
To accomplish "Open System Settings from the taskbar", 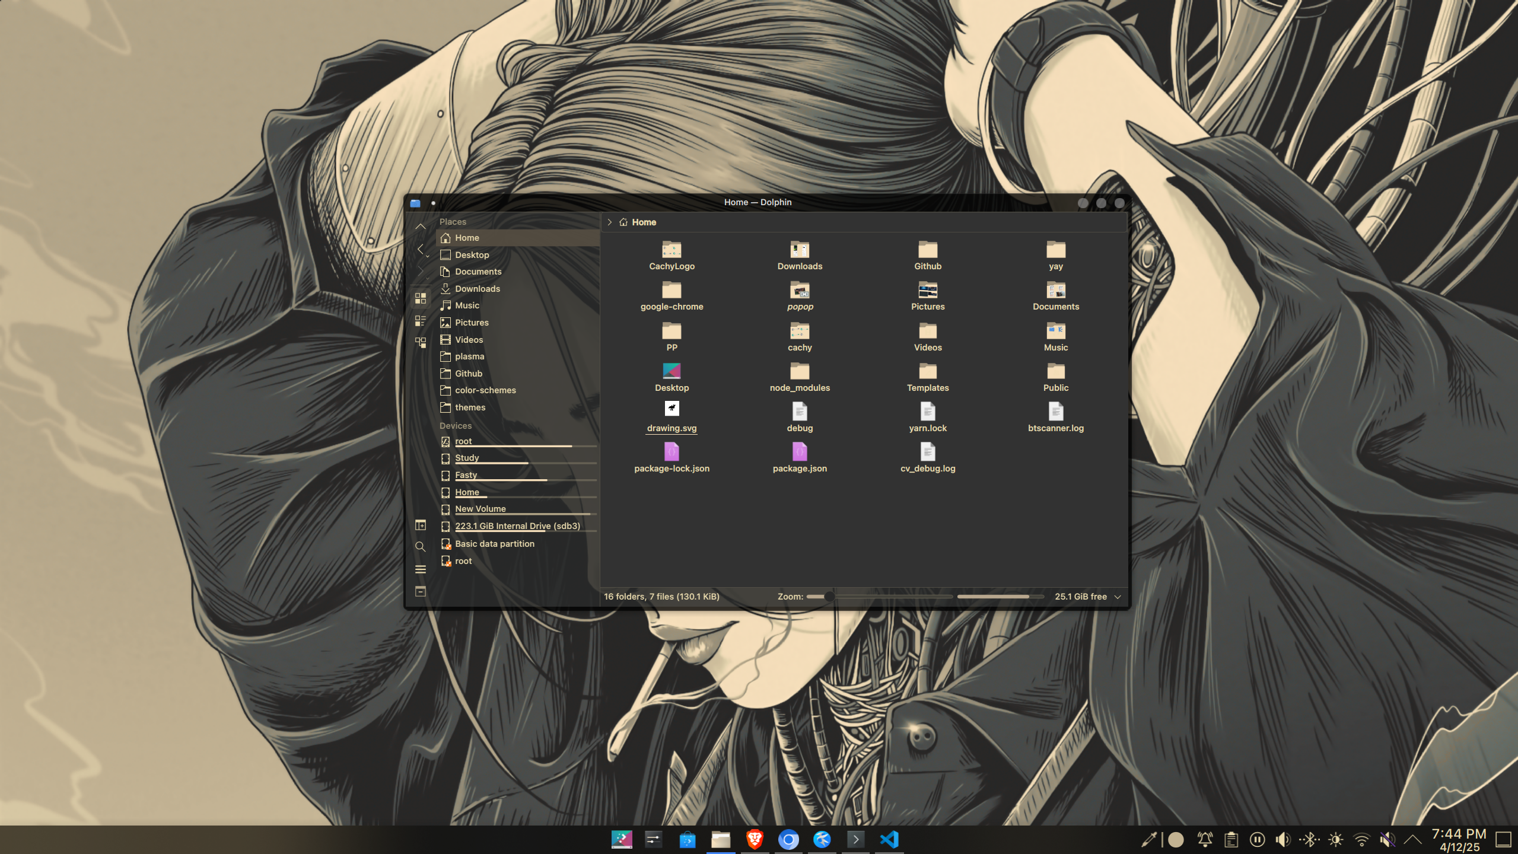I will click(x=653, y=840).
